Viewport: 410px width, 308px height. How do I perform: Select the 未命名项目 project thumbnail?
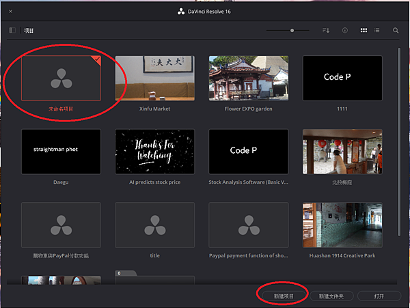(x=61, y=78)
